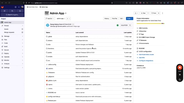Image resolution: width=184 pixels, height=103 pixels.
Task: Open the add file plus dropdown
Action: point(68,19)
